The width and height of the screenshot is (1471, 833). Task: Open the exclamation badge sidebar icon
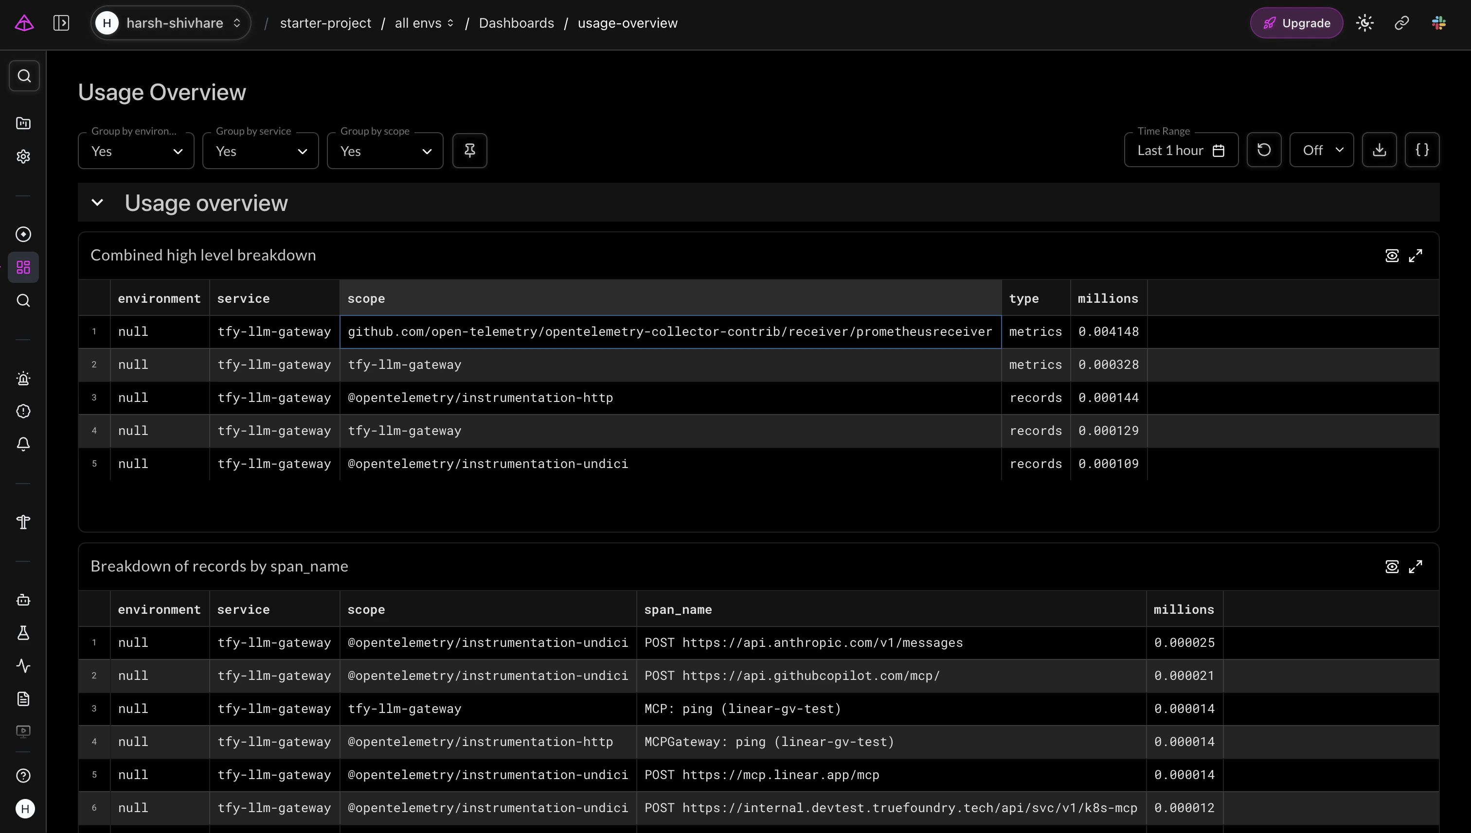pyautogui.click(x=23, y=411)
